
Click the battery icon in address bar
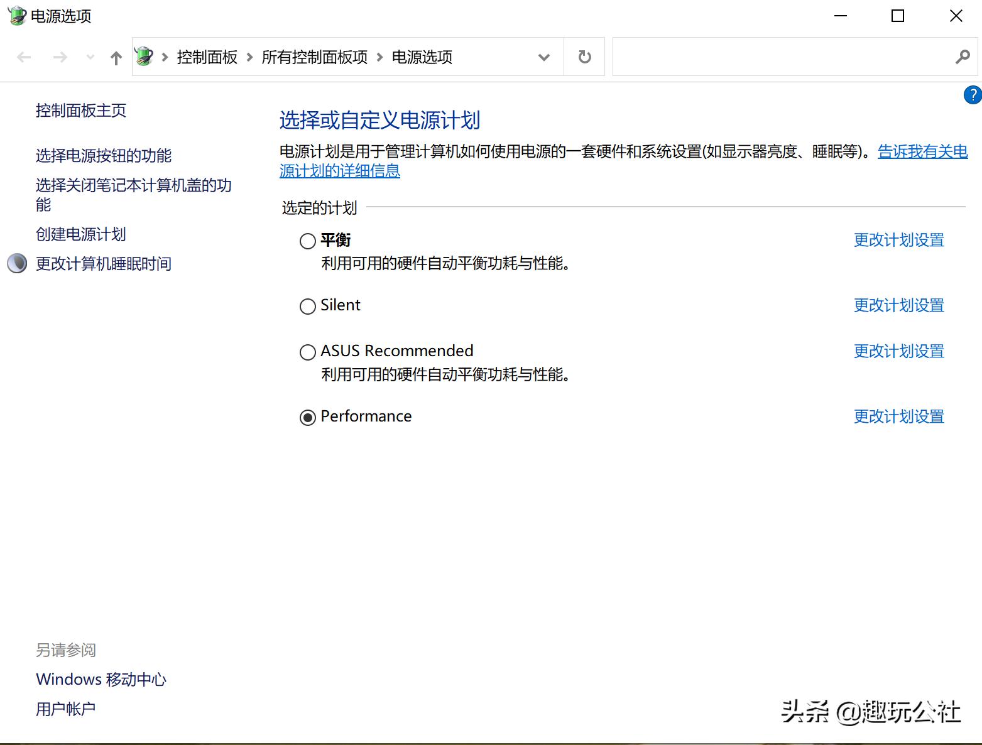[x=145, y=57]
